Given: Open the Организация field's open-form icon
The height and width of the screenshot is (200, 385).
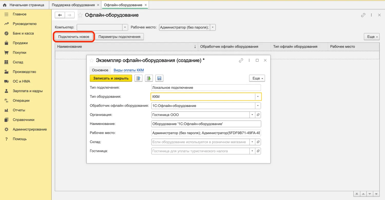Looking at the screenshot, I should click(258, 115).
